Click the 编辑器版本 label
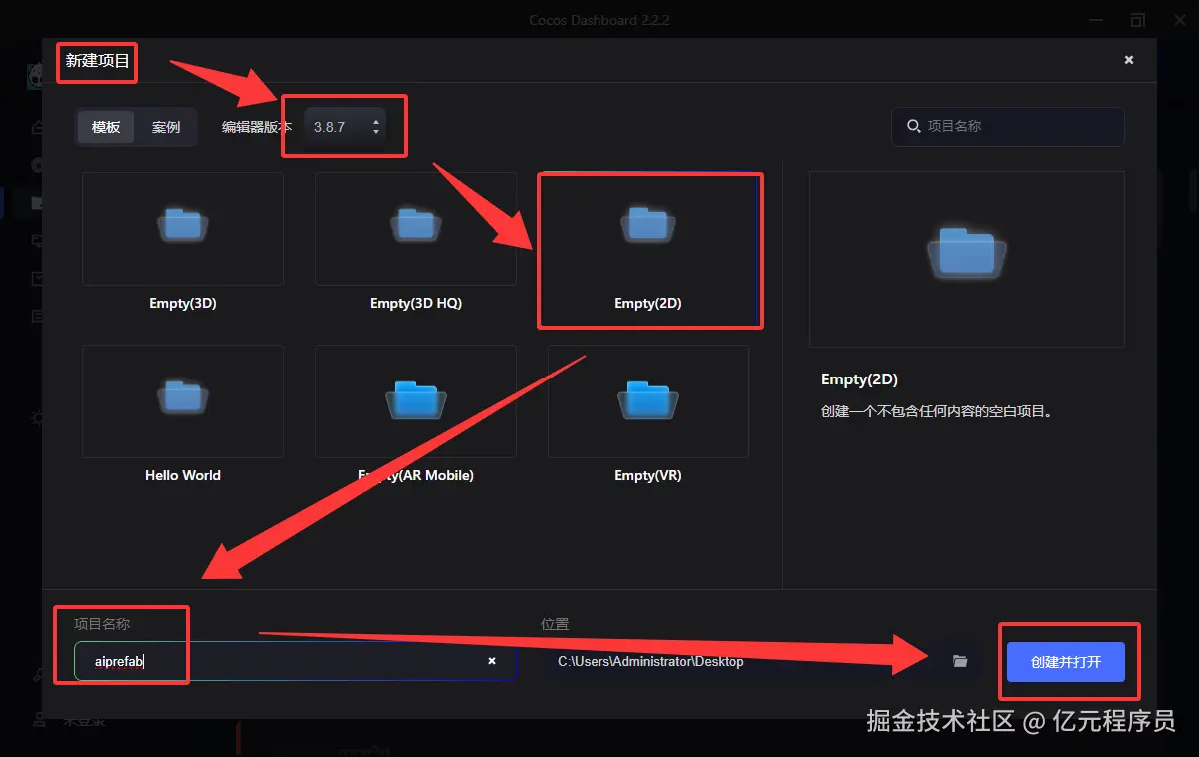Viewport: 1199px width, 757px height. coord(257,127)
